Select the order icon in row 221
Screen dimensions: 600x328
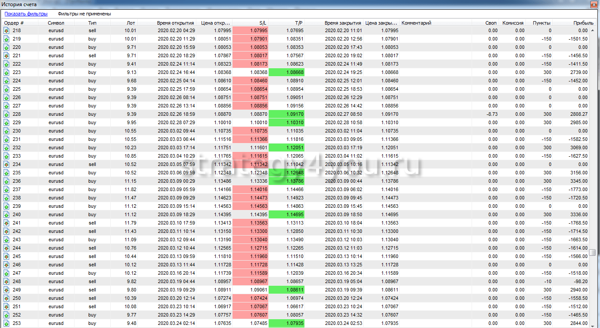(6, 55)
